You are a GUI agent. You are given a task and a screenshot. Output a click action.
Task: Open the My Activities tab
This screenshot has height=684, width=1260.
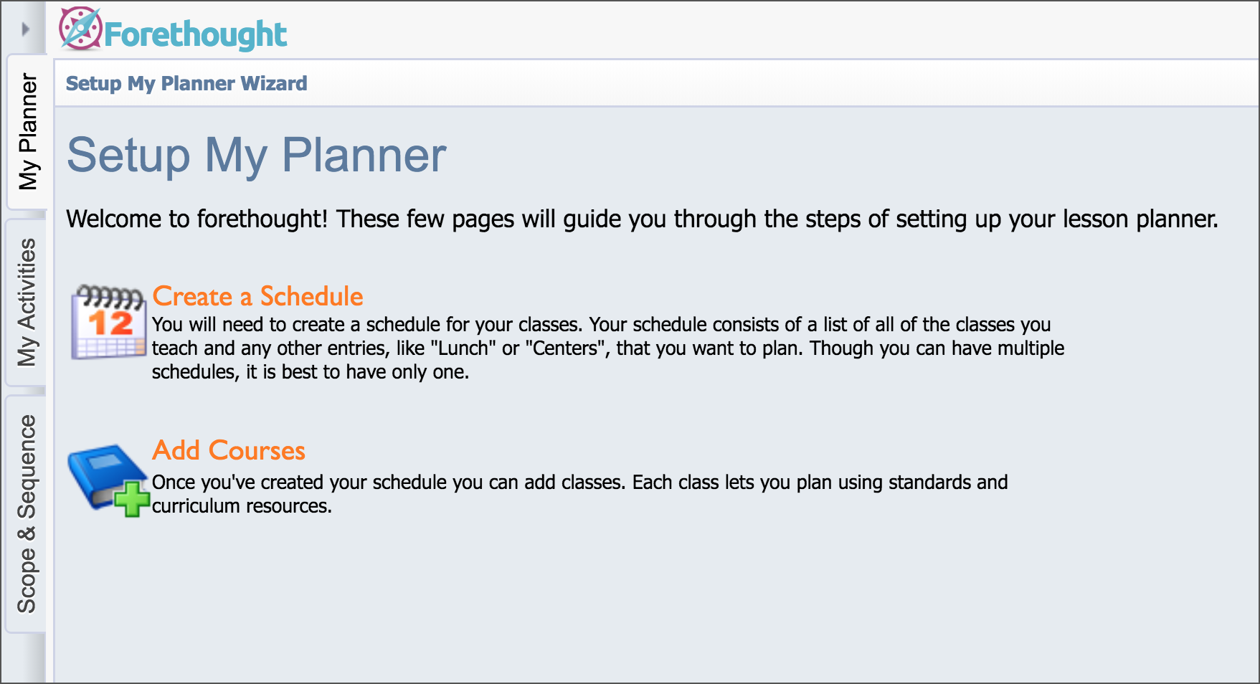tap(27, 302)
